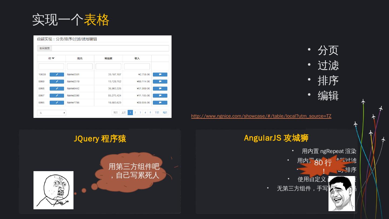Viewport: 389px width, 219px height.
Task: Click the rage face meme image
Action: coord(53,190)
